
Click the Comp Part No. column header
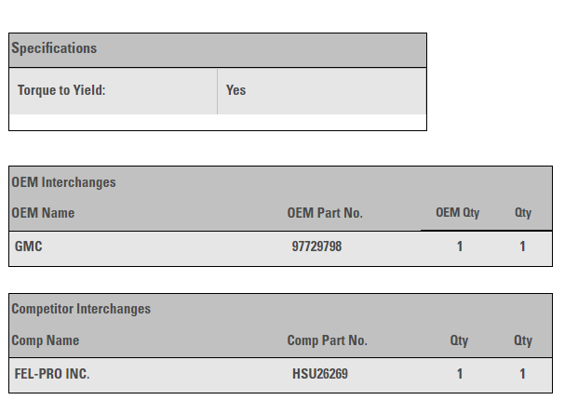click(x=327, y=340)
